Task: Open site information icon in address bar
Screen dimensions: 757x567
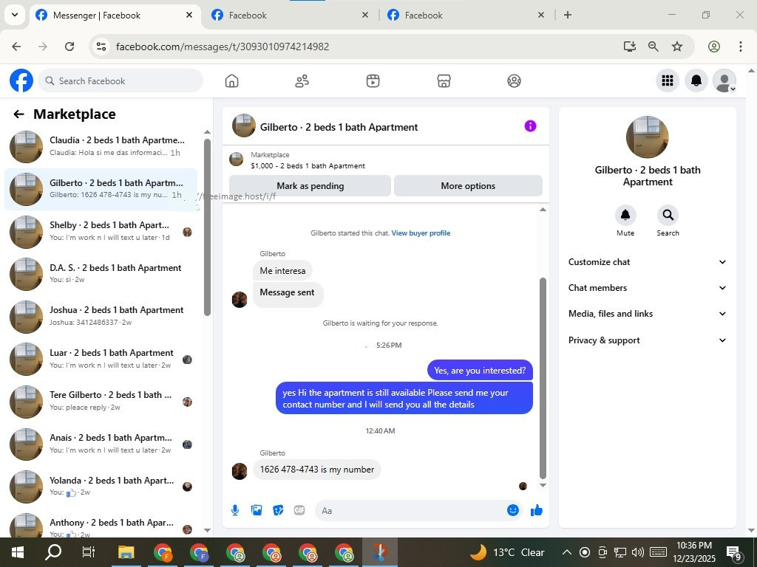Action: 101,47
